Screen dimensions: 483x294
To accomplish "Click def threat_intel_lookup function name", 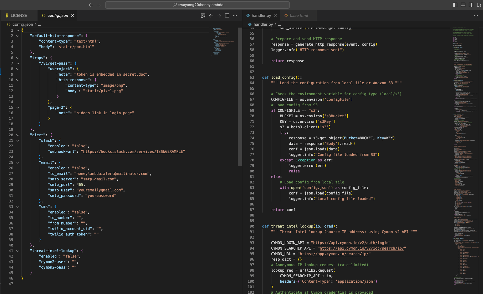I will (292, 226).
